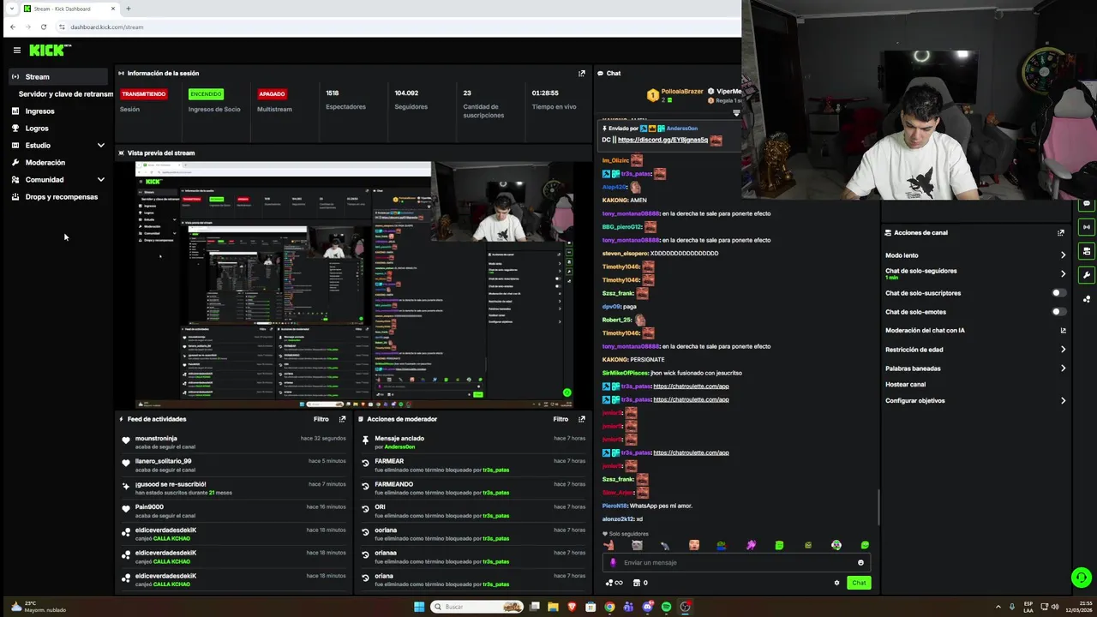This screenshot has height=617, width=1097.
Task: Click the green support headset button
Action: pos(1082,577)
